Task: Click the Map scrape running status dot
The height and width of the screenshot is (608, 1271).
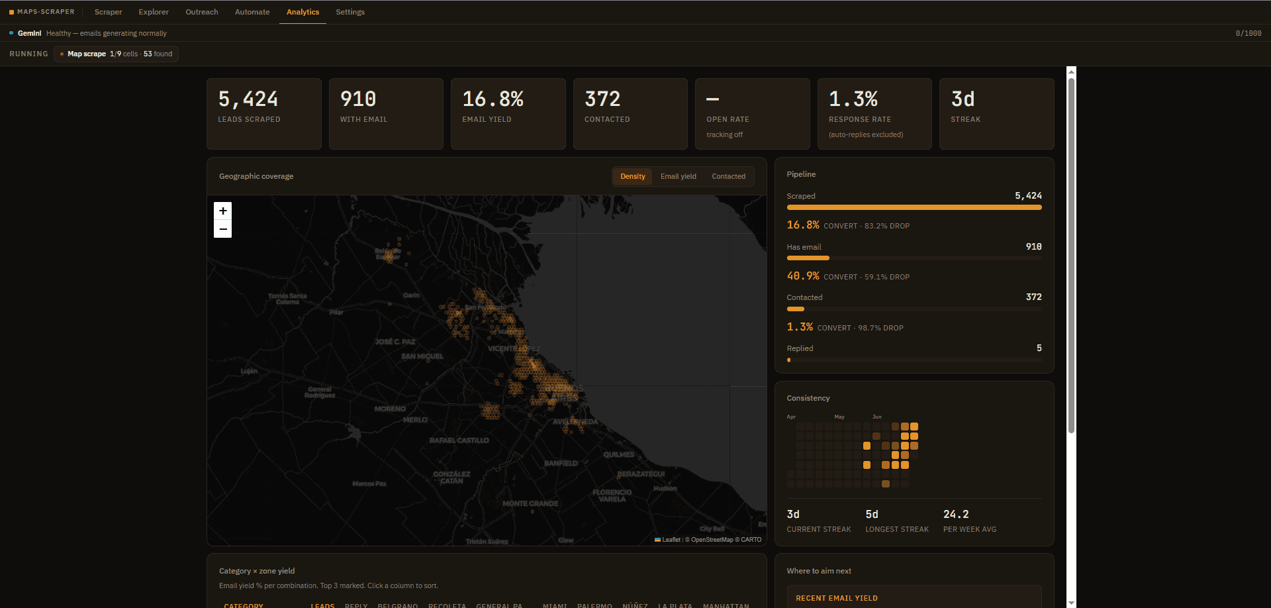Action: click(x=62, y=54)
